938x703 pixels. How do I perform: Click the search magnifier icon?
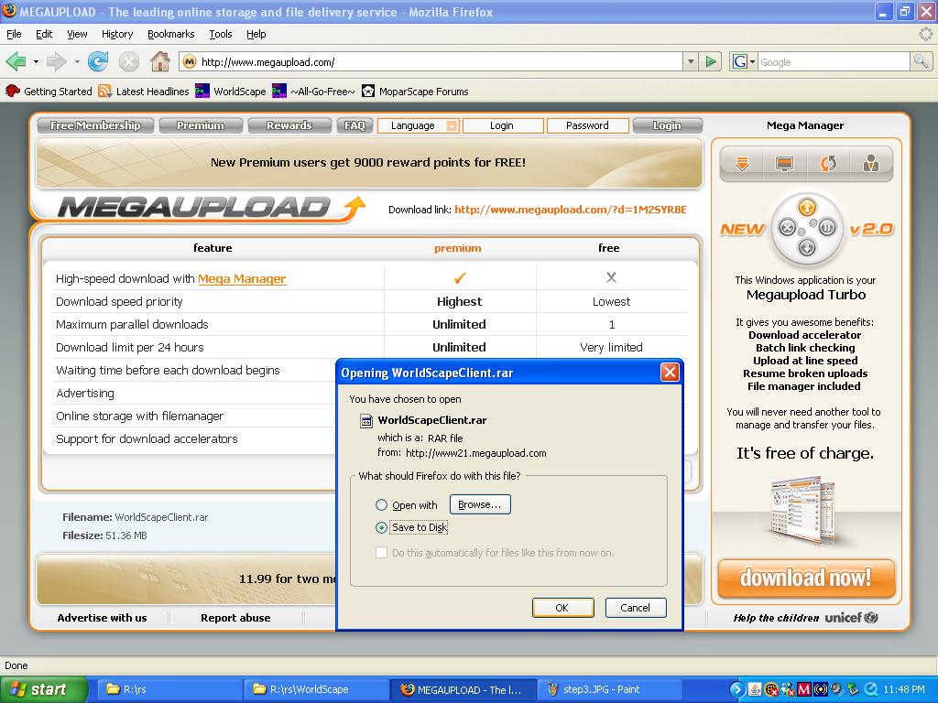(x=921, y=61)
